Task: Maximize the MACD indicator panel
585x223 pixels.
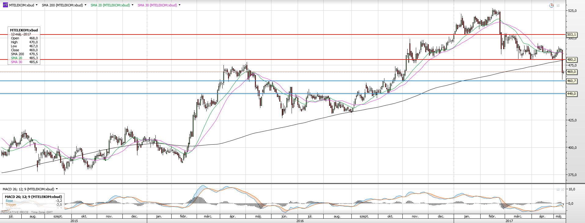Action: [x=558, y=189]
